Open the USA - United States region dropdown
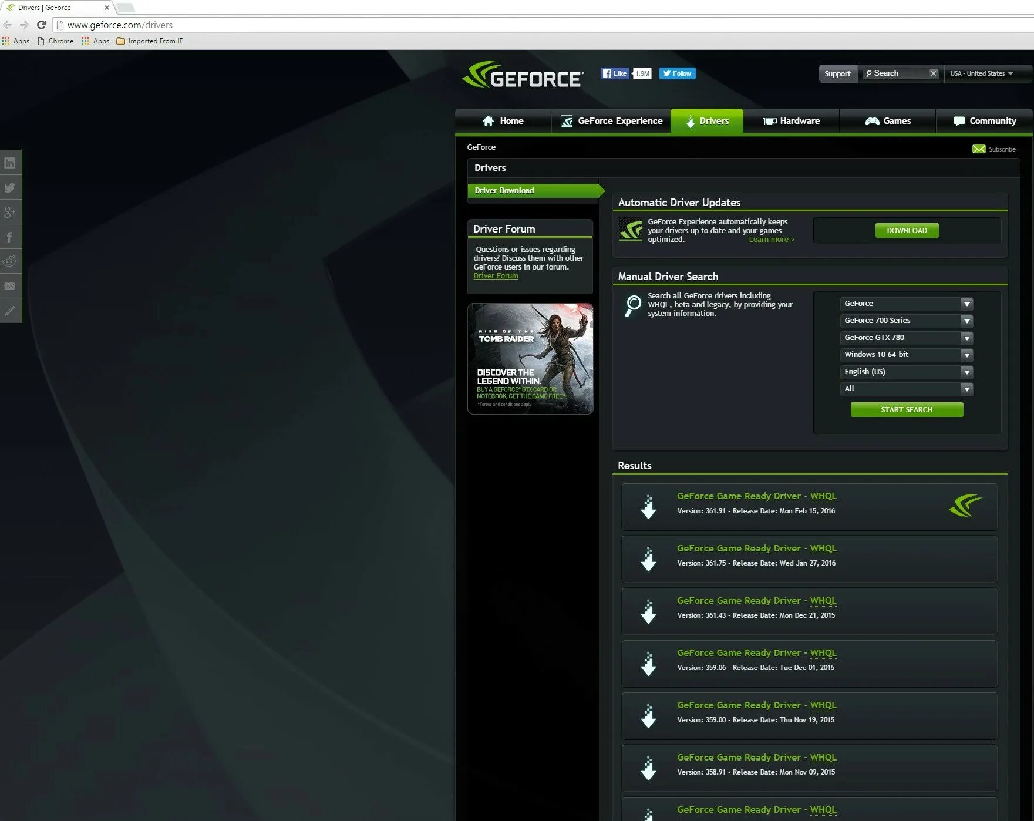The width and height of the screenshot is (1034, 821). [982, 73]
